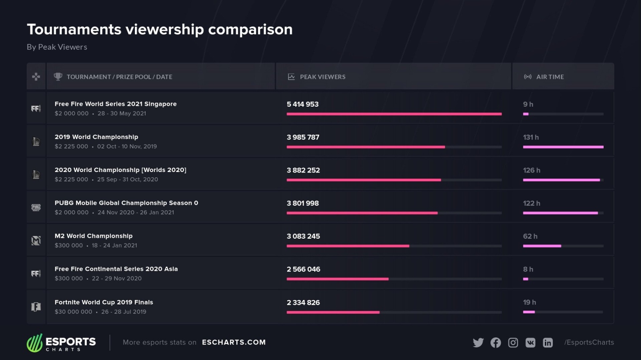The height and width of the screenshot is (360, 641).
Task: Sort by Peak Viewers column header
Action: coord(322,77)
